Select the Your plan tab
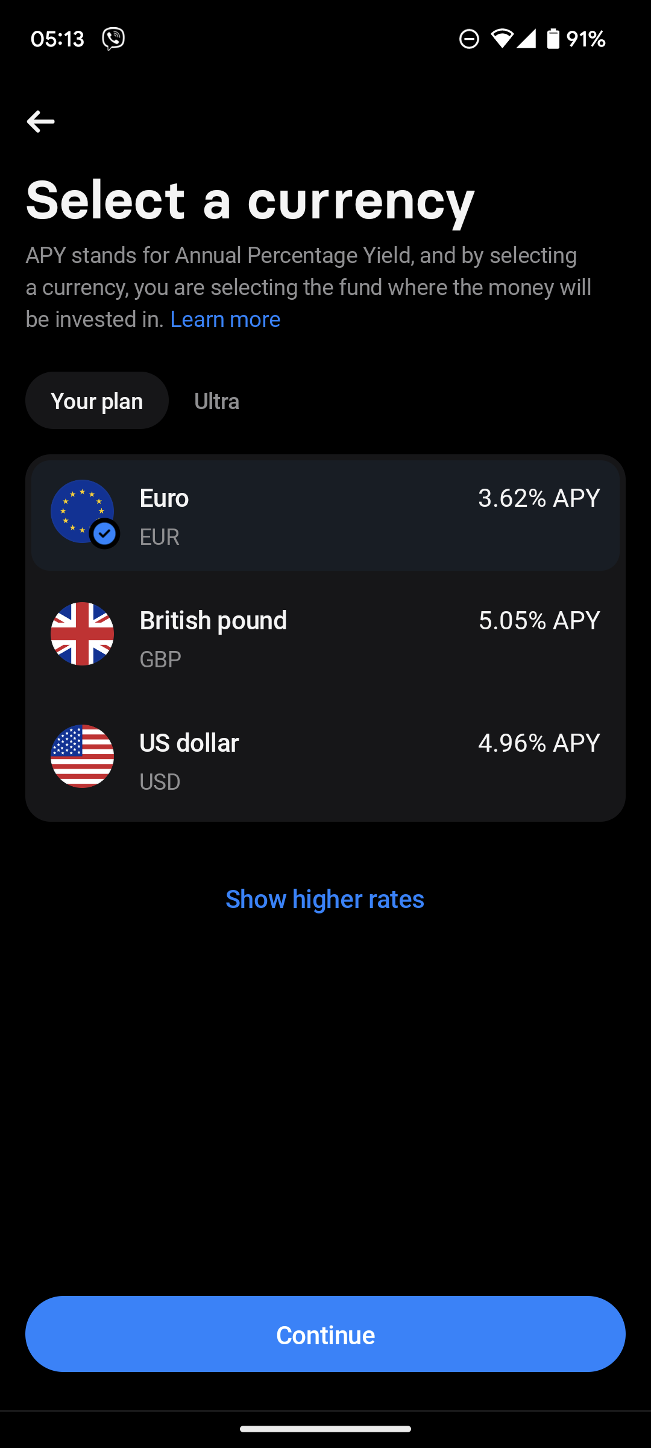Image resolution: width=651 pixels, height=1448 pixels. point(97,401)
